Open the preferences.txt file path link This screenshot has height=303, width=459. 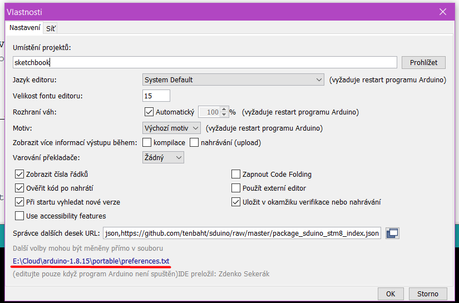[91, 261]
